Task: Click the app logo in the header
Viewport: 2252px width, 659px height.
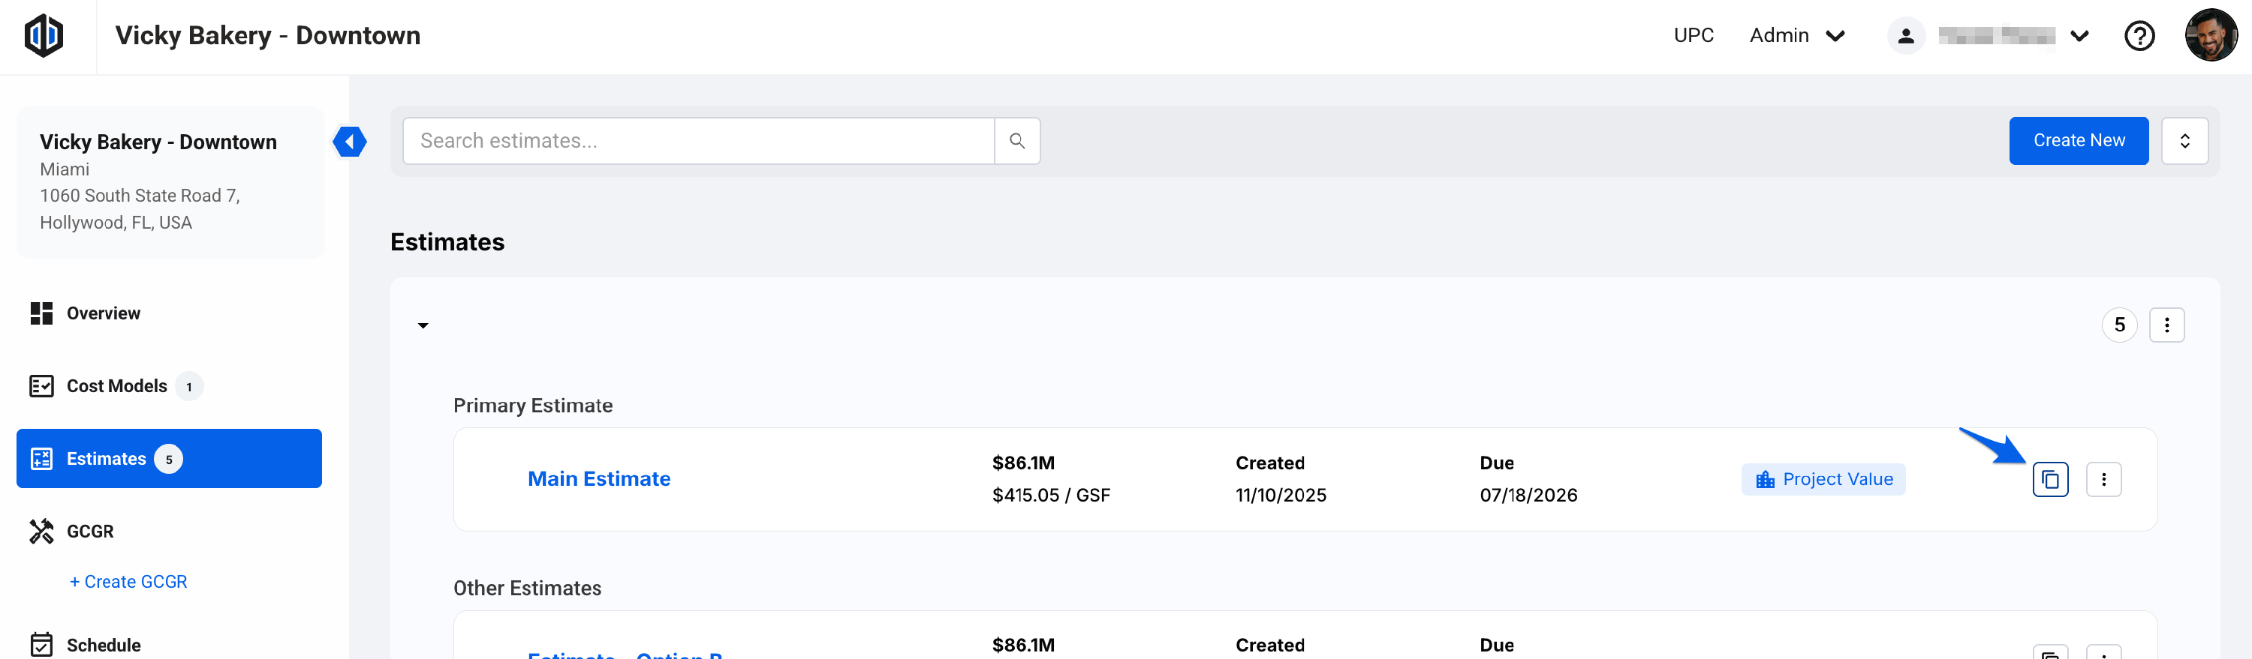Action: [44, 36]
